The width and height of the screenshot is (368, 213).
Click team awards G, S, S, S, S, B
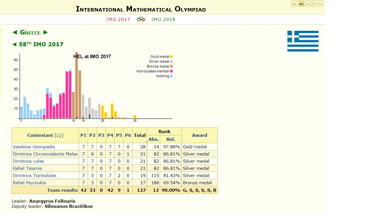pos(200,190)
